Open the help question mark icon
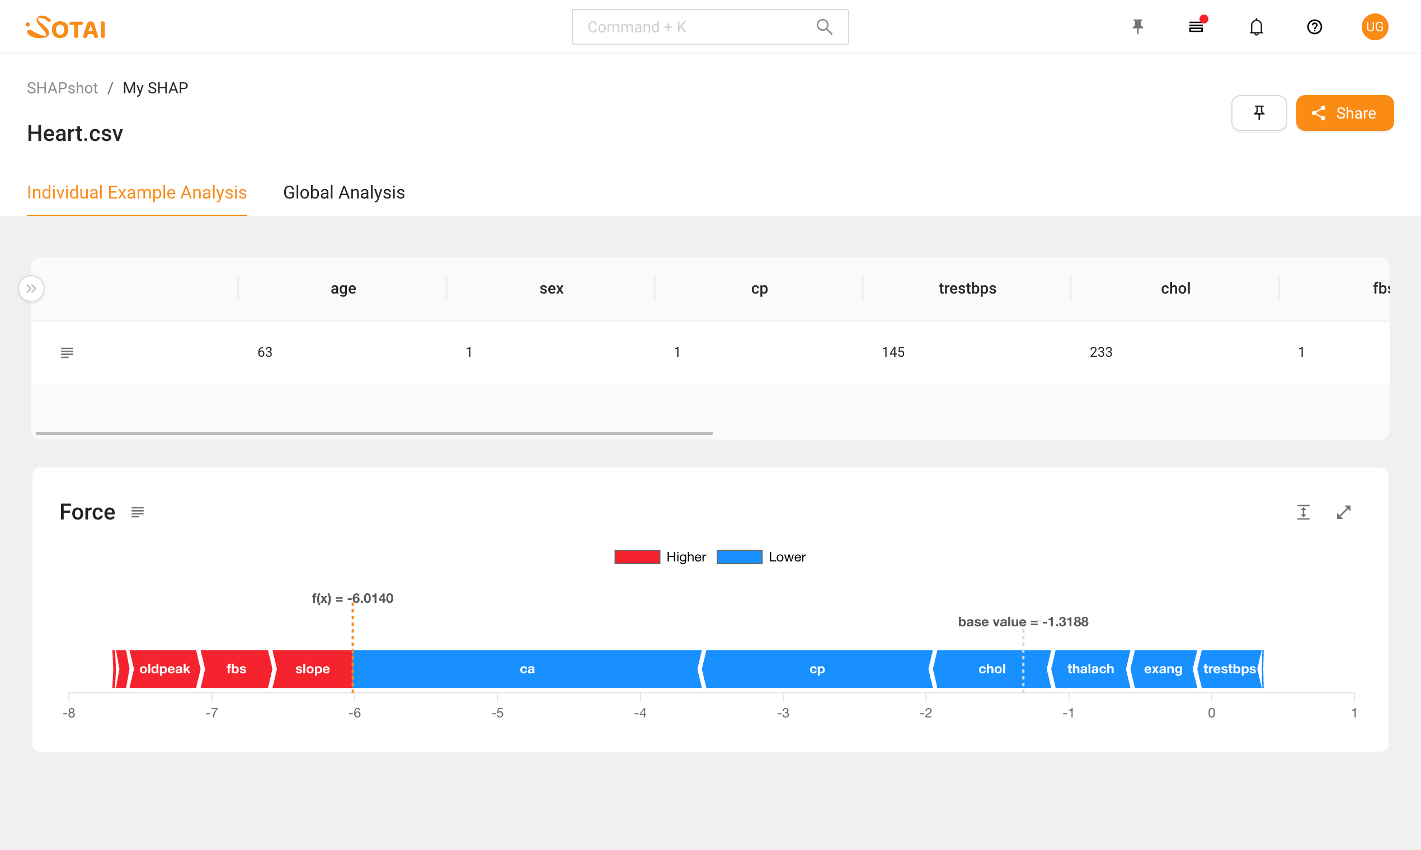Screen dimensions: 1421x850 [x=1315, y=27]
